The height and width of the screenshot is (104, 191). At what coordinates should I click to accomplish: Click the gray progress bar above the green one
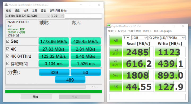(x=45, y=87)
